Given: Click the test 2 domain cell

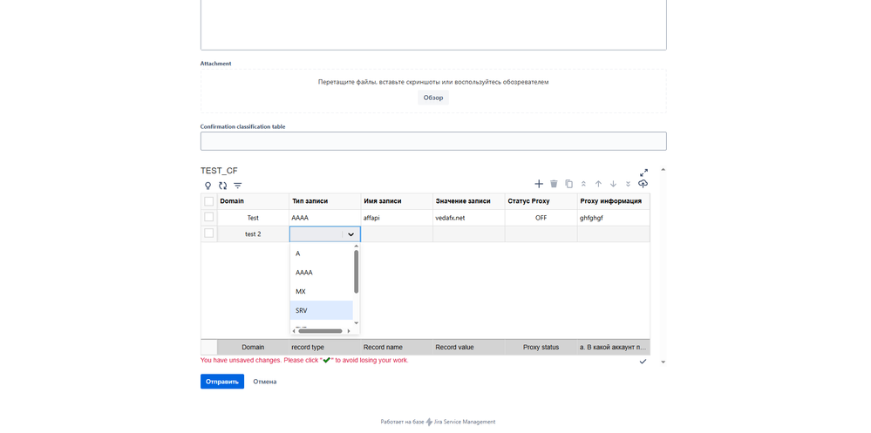Looking at the screenshot, I should 253,234.
